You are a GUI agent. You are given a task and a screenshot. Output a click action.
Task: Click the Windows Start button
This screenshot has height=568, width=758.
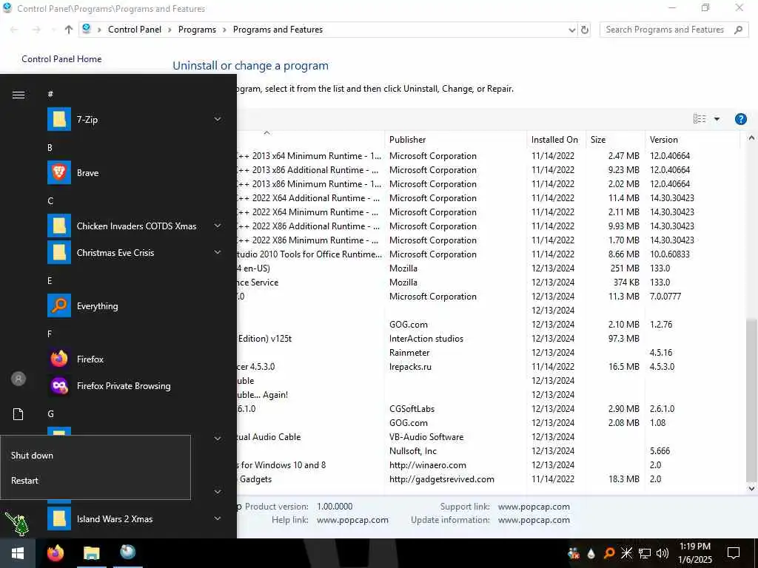coord(18,553)
